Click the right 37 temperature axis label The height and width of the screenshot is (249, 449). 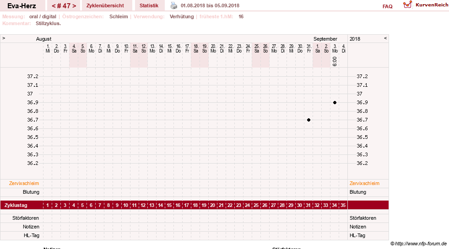tap(359, 94)
